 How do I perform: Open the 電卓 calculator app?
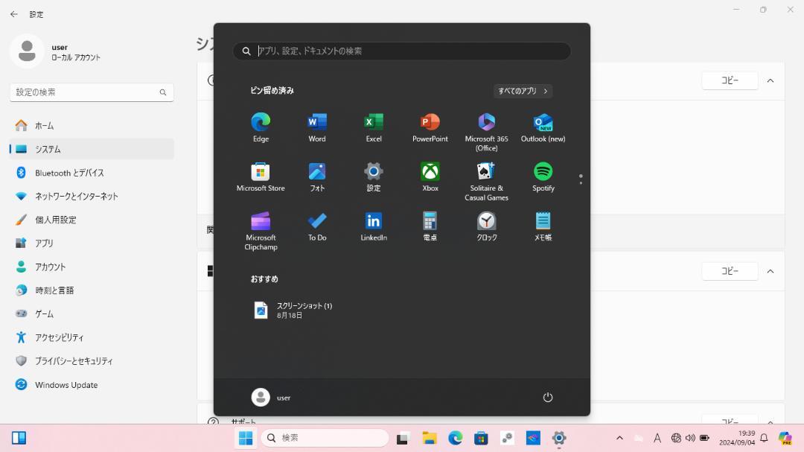coord(430,226)
